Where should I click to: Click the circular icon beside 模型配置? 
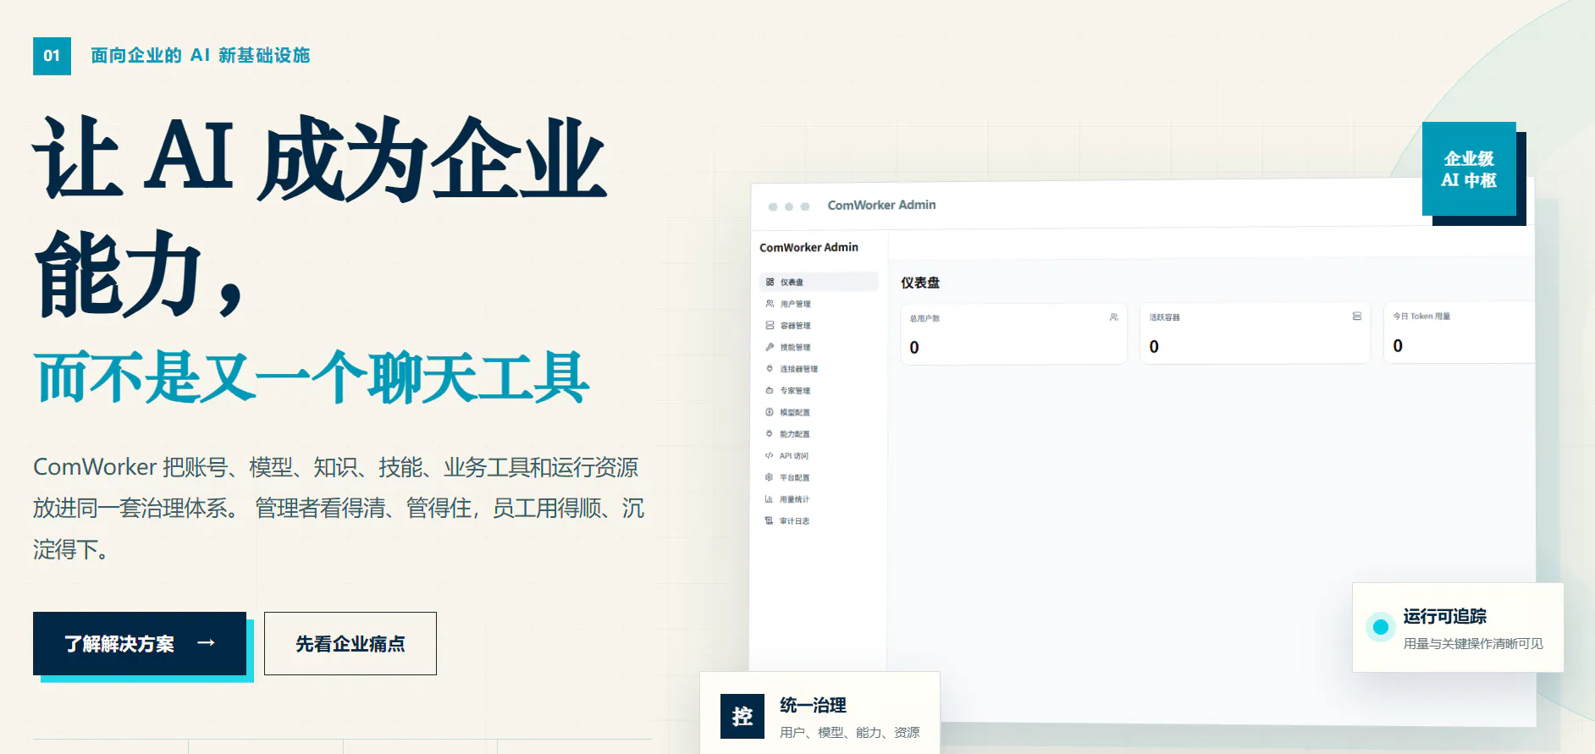pos(770,412)
